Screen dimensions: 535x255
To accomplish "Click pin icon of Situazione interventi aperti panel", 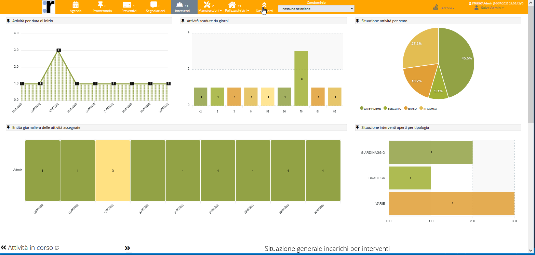I will (358, 127).
